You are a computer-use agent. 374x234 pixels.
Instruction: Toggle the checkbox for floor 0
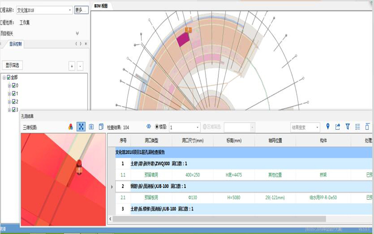click(x=14, y=86)
